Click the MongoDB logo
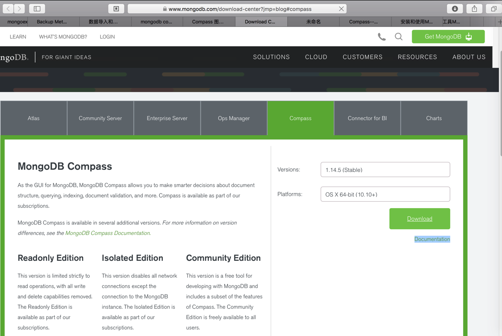The image size is (502, 336). point(14,57)
